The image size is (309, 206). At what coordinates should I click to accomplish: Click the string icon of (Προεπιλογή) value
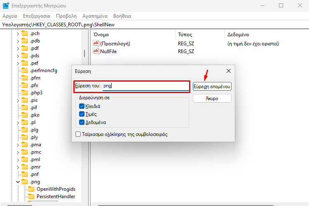point(96,43)
